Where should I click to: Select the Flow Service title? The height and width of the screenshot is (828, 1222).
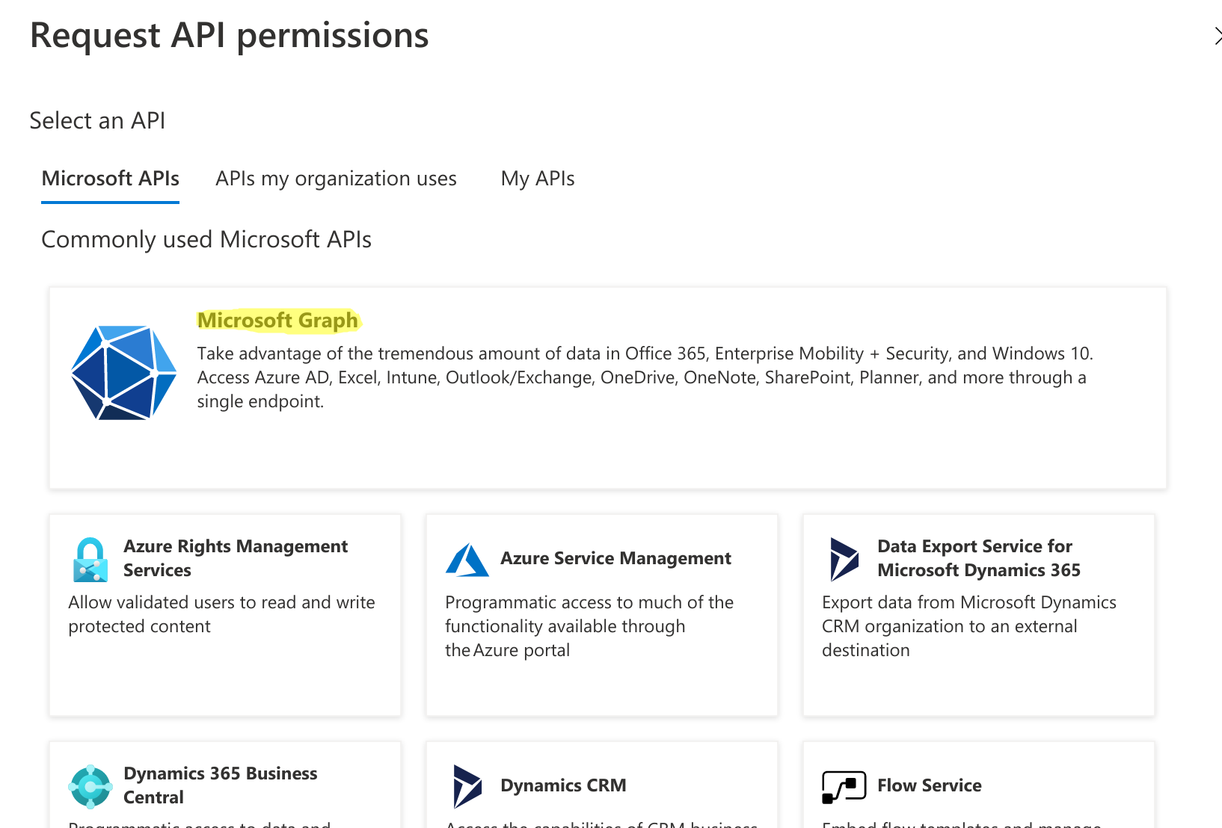click(x=929, y=785)
